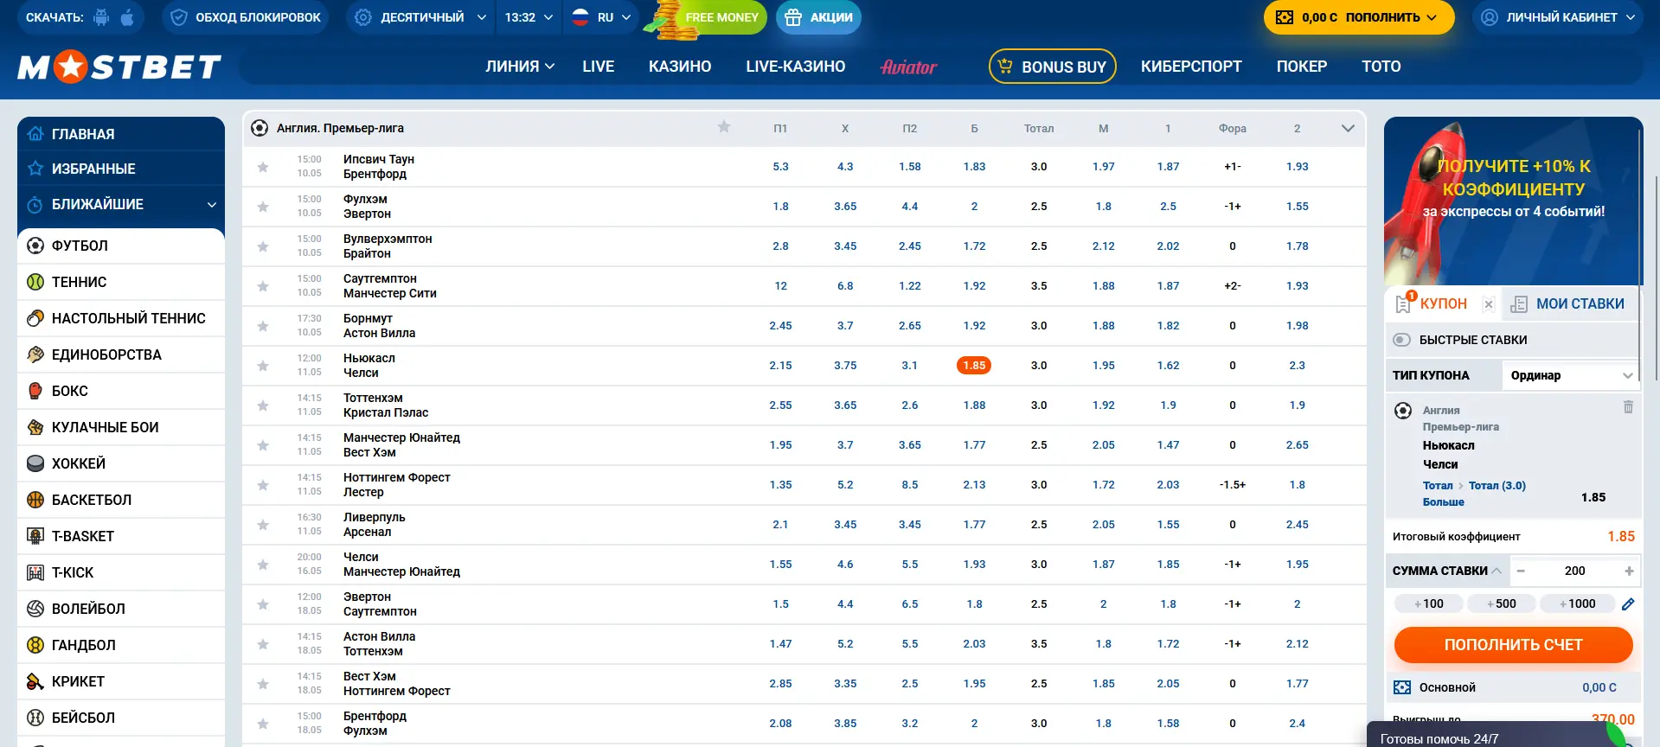This screenshot has width=1660, height=747.
Task: Open the ТОТО menu
Action: pyautogui.click(x=1381, y=67)
